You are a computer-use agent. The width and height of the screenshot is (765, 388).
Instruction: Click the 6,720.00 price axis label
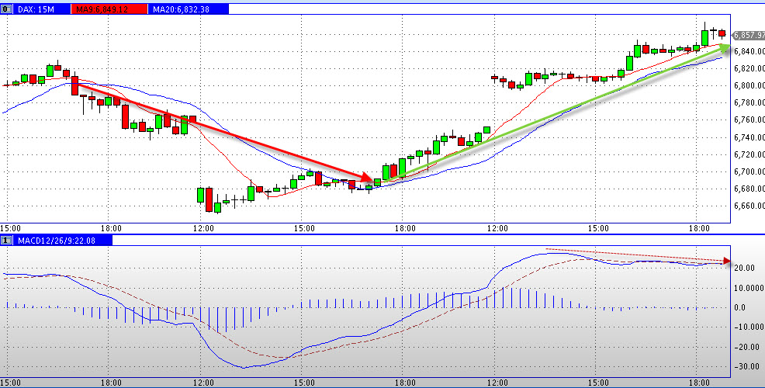[x=749, y=154]
